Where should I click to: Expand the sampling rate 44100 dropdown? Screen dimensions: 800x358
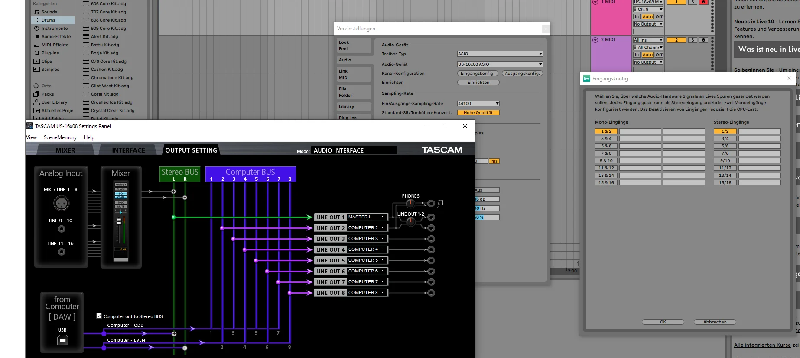pyautogui.click(x=478, y=104)
